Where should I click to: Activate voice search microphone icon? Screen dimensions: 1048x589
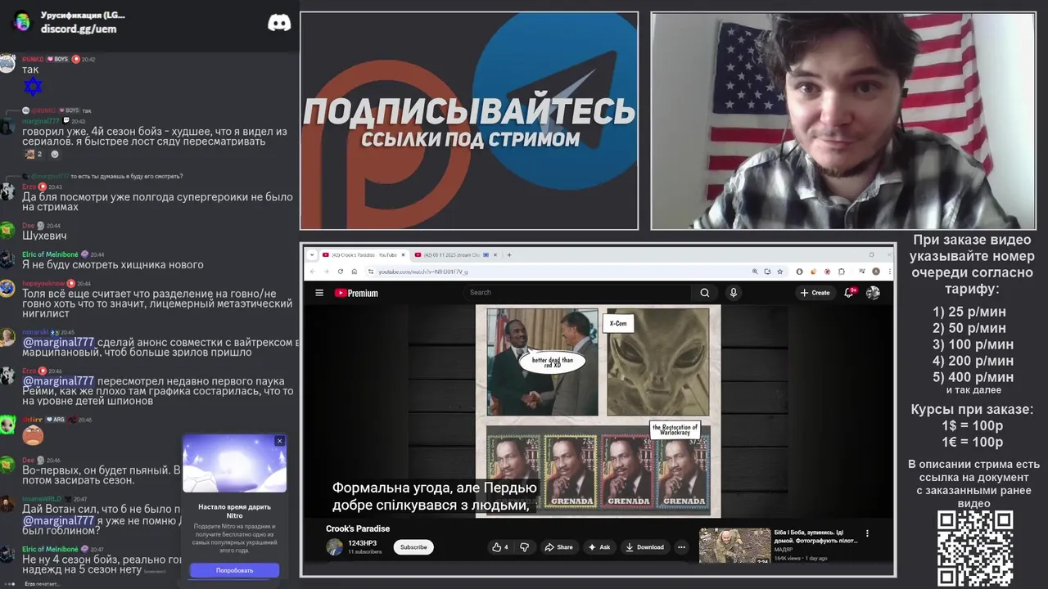point(733,293)
